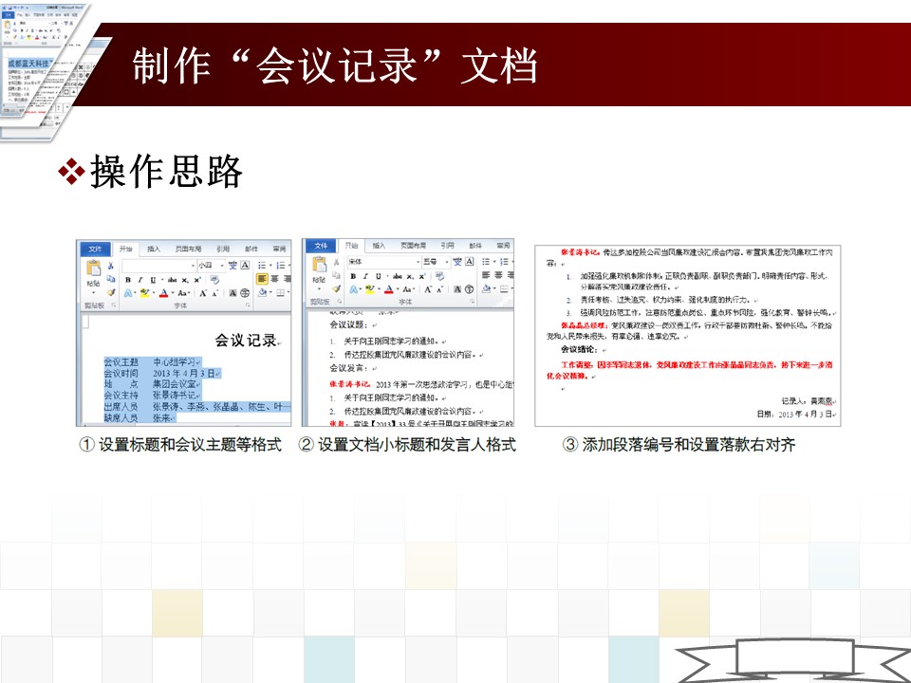Click 会议议题： heading in step ② document

coord(349,324)
